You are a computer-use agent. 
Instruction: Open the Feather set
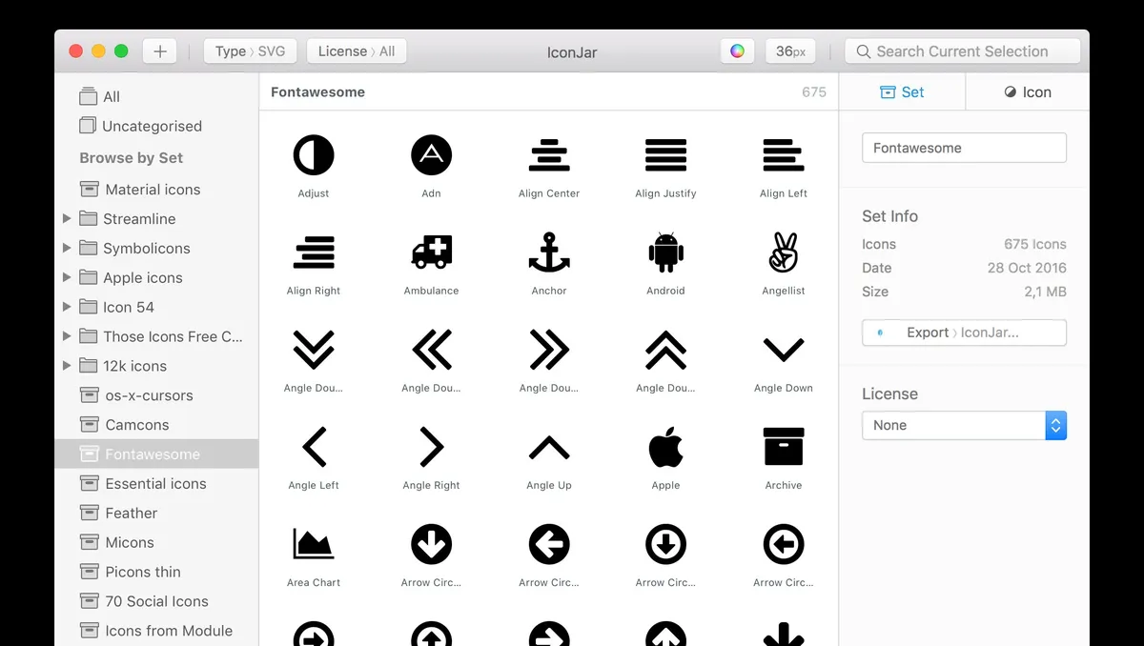pyautogui.click(x=156, y=514)
